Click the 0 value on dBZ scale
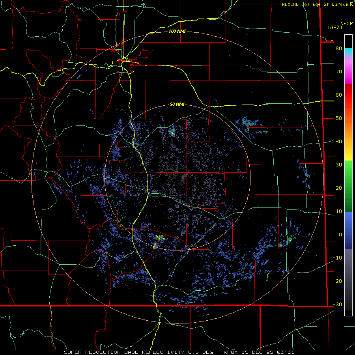 (x=340, y=235)
